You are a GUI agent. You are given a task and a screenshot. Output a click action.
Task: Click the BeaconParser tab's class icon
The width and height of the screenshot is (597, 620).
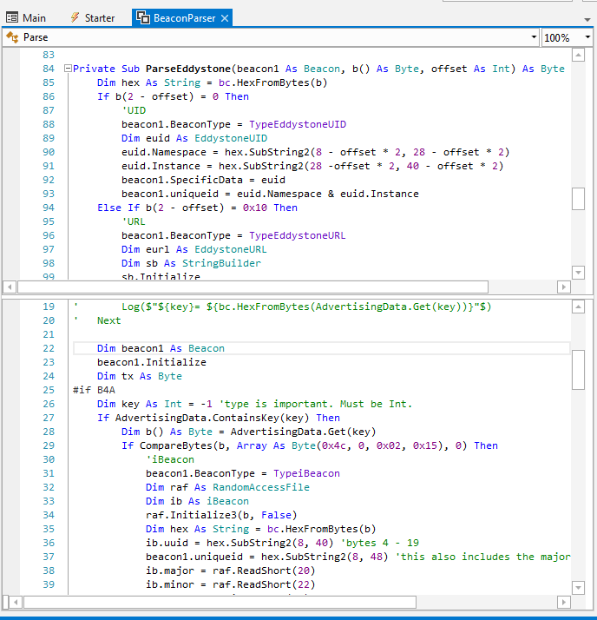pyautogui.click(x=142, y=17)
